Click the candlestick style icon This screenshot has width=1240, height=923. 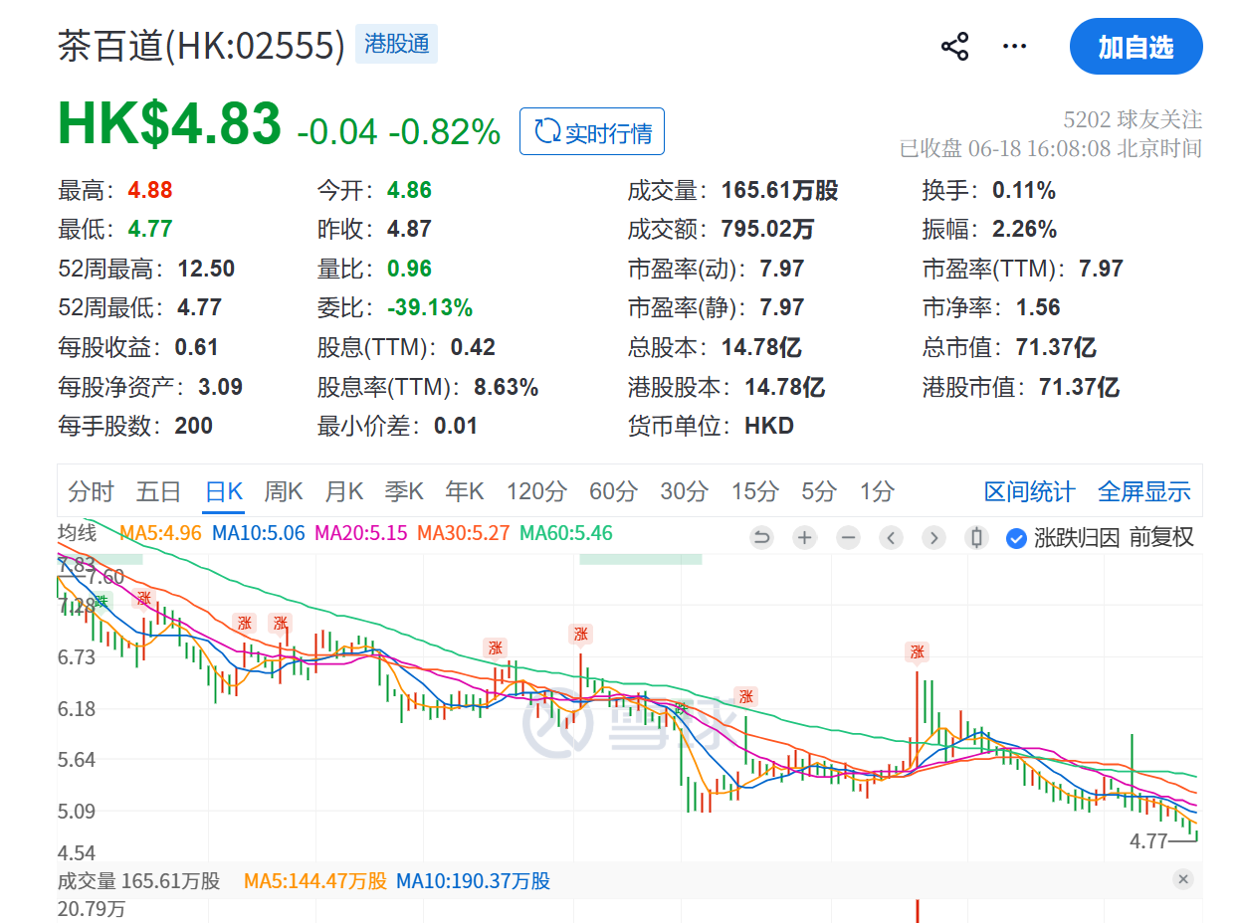[x=976, y=538]
